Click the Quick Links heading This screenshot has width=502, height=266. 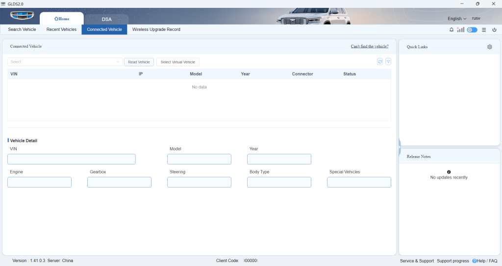point(417,47)
